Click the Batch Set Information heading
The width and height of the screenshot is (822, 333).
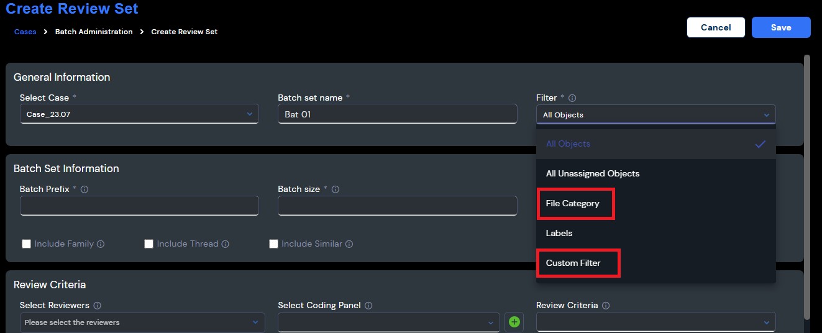point(66,169)
